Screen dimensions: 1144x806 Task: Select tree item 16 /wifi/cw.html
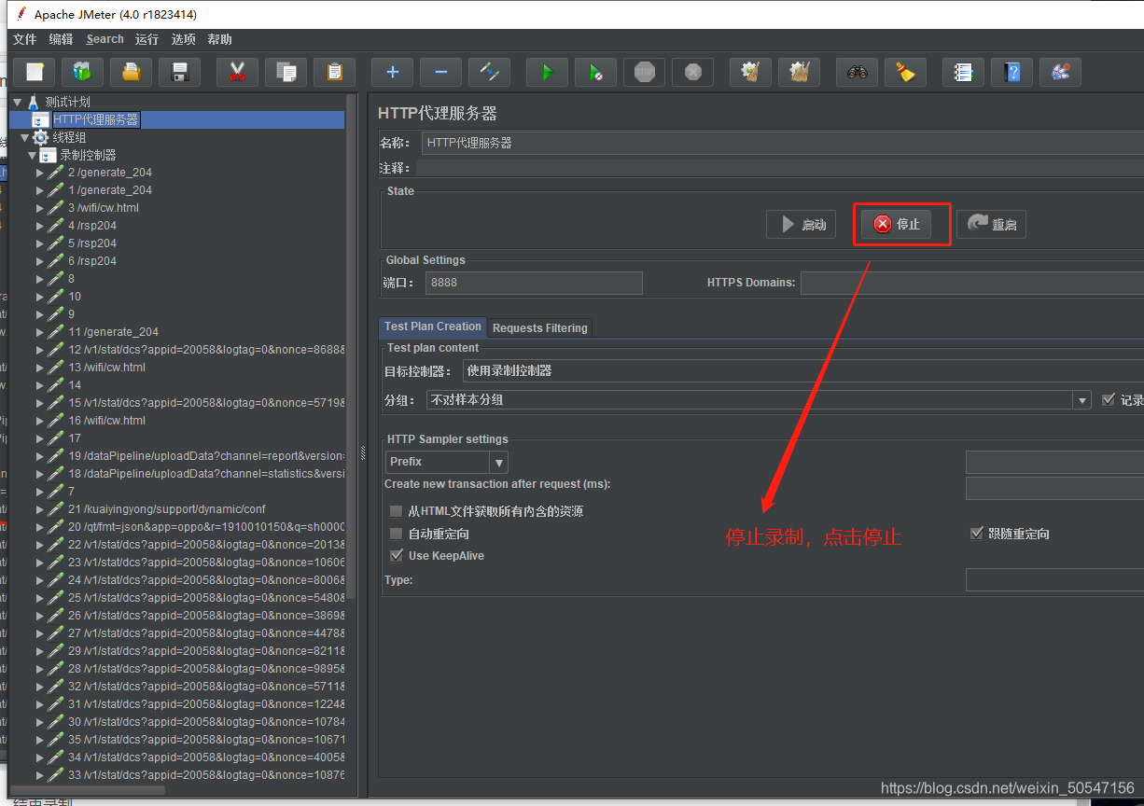point(106,421)
